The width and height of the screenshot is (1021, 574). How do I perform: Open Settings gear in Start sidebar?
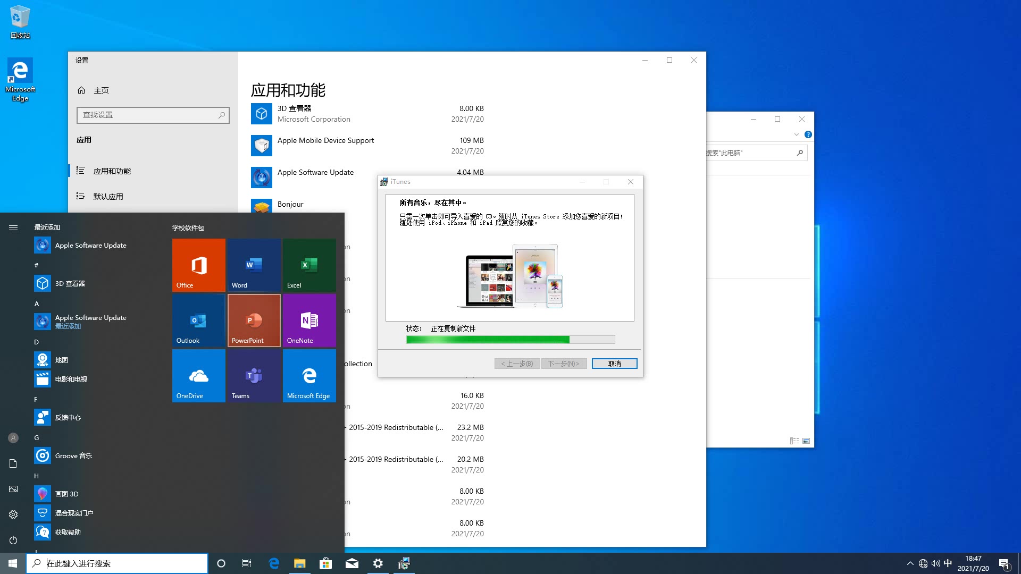[x=13, y=514]
